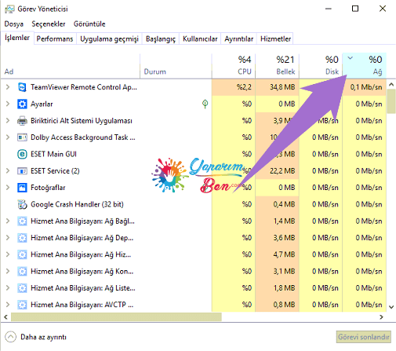Click the Daha az ayrıntı link
Screen dimensions: 396x351
click(x=44, y=337)
